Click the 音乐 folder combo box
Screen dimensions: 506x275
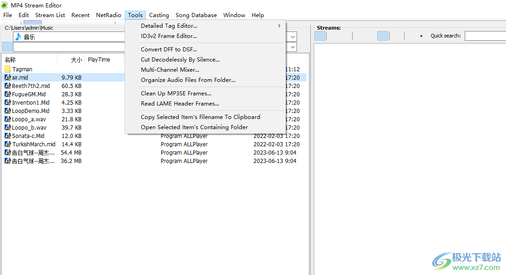pos(69,37)
